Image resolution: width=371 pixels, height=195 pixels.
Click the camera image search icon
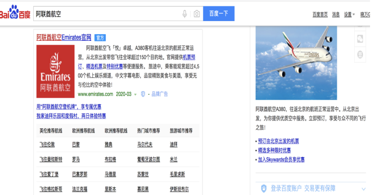tap(197, 14)
